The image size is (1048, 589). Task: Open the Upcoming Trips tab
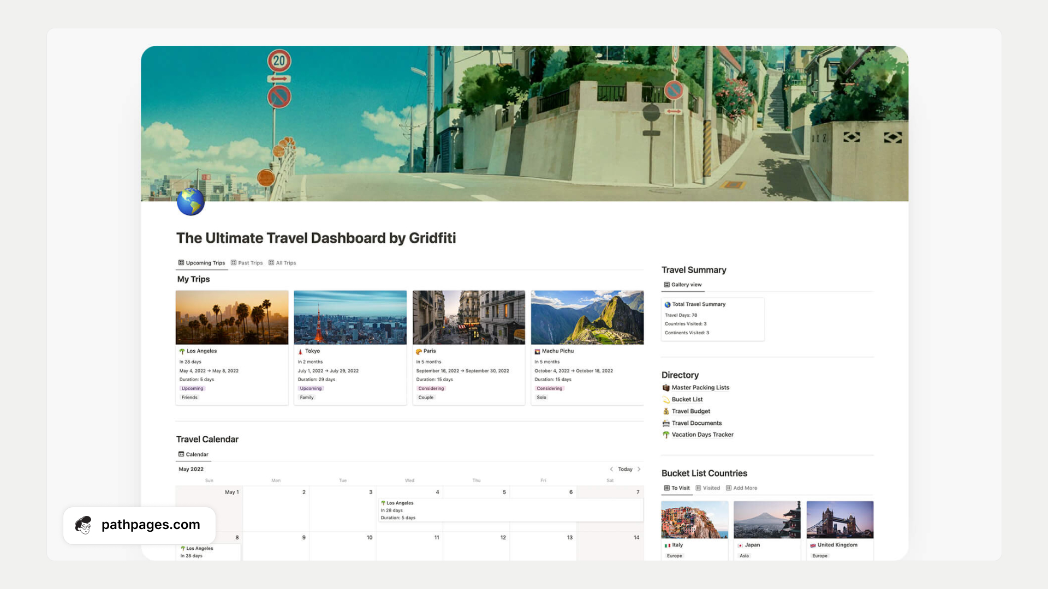[x=201, y=263]
